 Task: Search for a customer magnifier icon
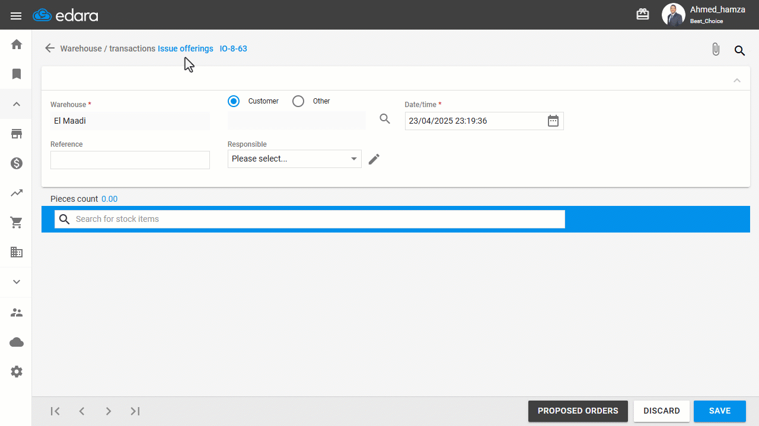tap(385, 119)
